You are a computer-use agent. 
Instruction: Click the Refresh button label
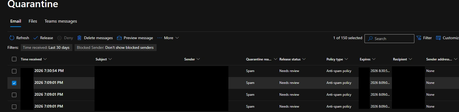pos(23,38)
